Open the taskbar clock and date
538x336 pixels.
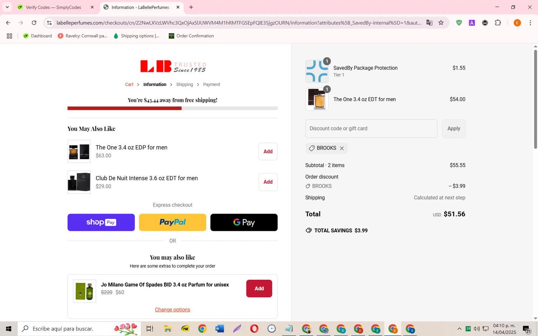504,329
